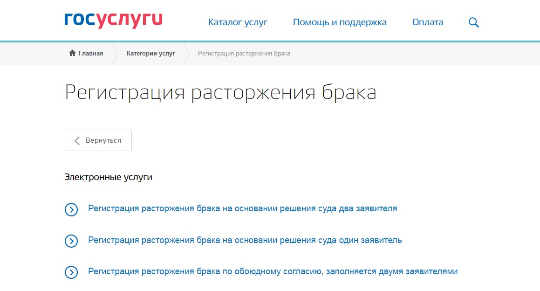Go to the Оплата page
The width and height of the screenshot is (540, 291).
[x=428, y=22]
